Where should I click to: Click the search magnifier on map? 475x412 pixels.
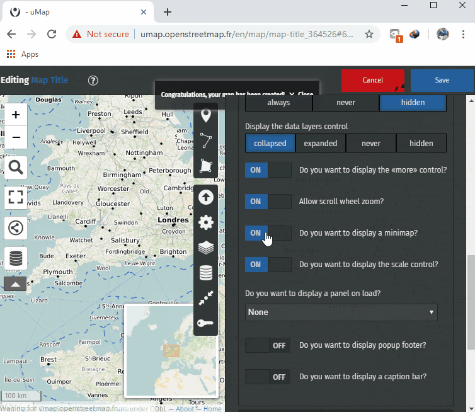[16, 167]
